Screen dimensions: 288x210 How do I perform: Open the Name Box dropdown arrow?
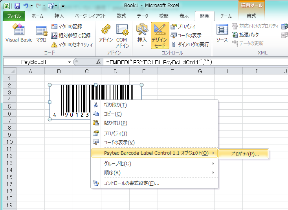[x=69, y=62]
